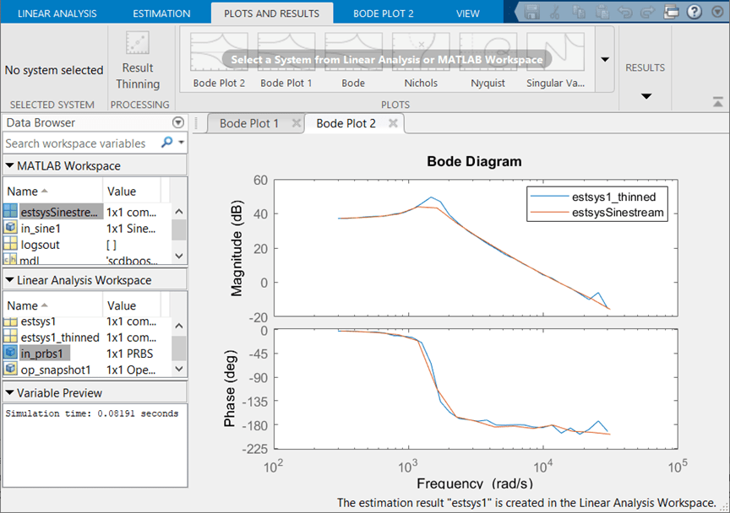730x513 pixels.
Task: Collapse the Variable Preview section
Action: tap(9, 393)
